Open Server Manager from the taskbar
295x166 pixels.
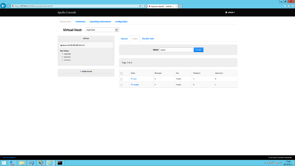point(12,163)
